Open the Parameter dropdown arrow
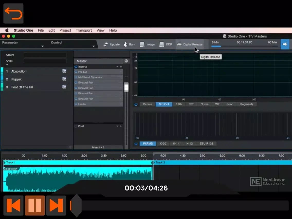292x219 pixels. pyautogui.click(x=42, y=46)
